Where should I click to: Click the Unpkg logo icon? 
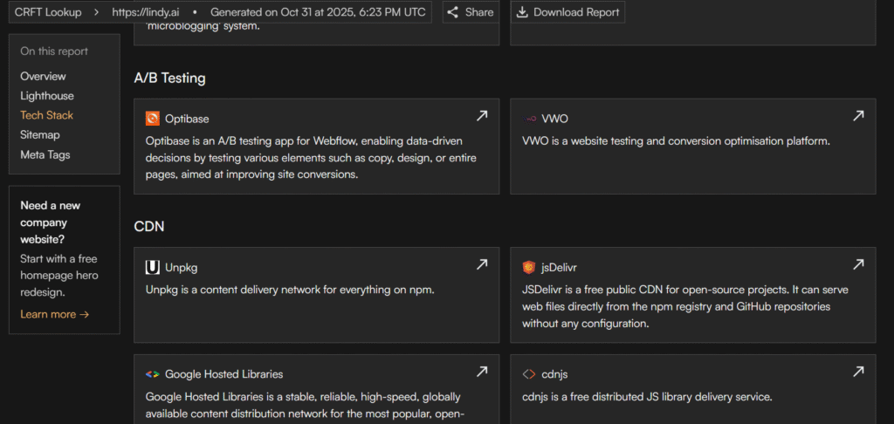coord(153,268)
